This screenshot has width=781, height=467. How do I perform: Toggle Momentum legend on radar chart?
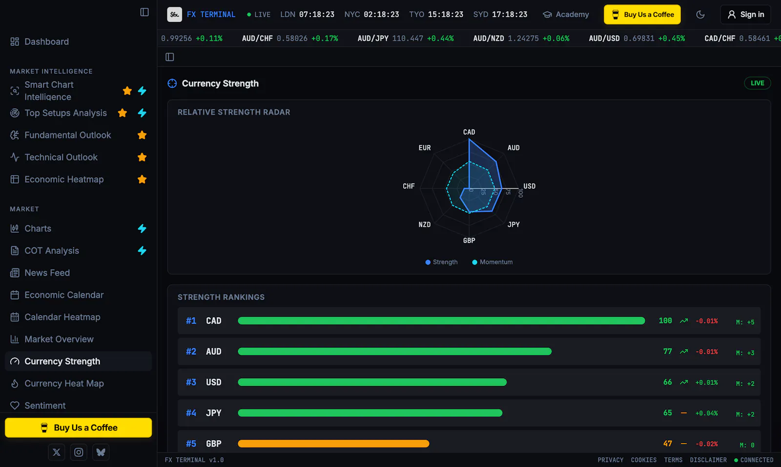pos(492,262)
